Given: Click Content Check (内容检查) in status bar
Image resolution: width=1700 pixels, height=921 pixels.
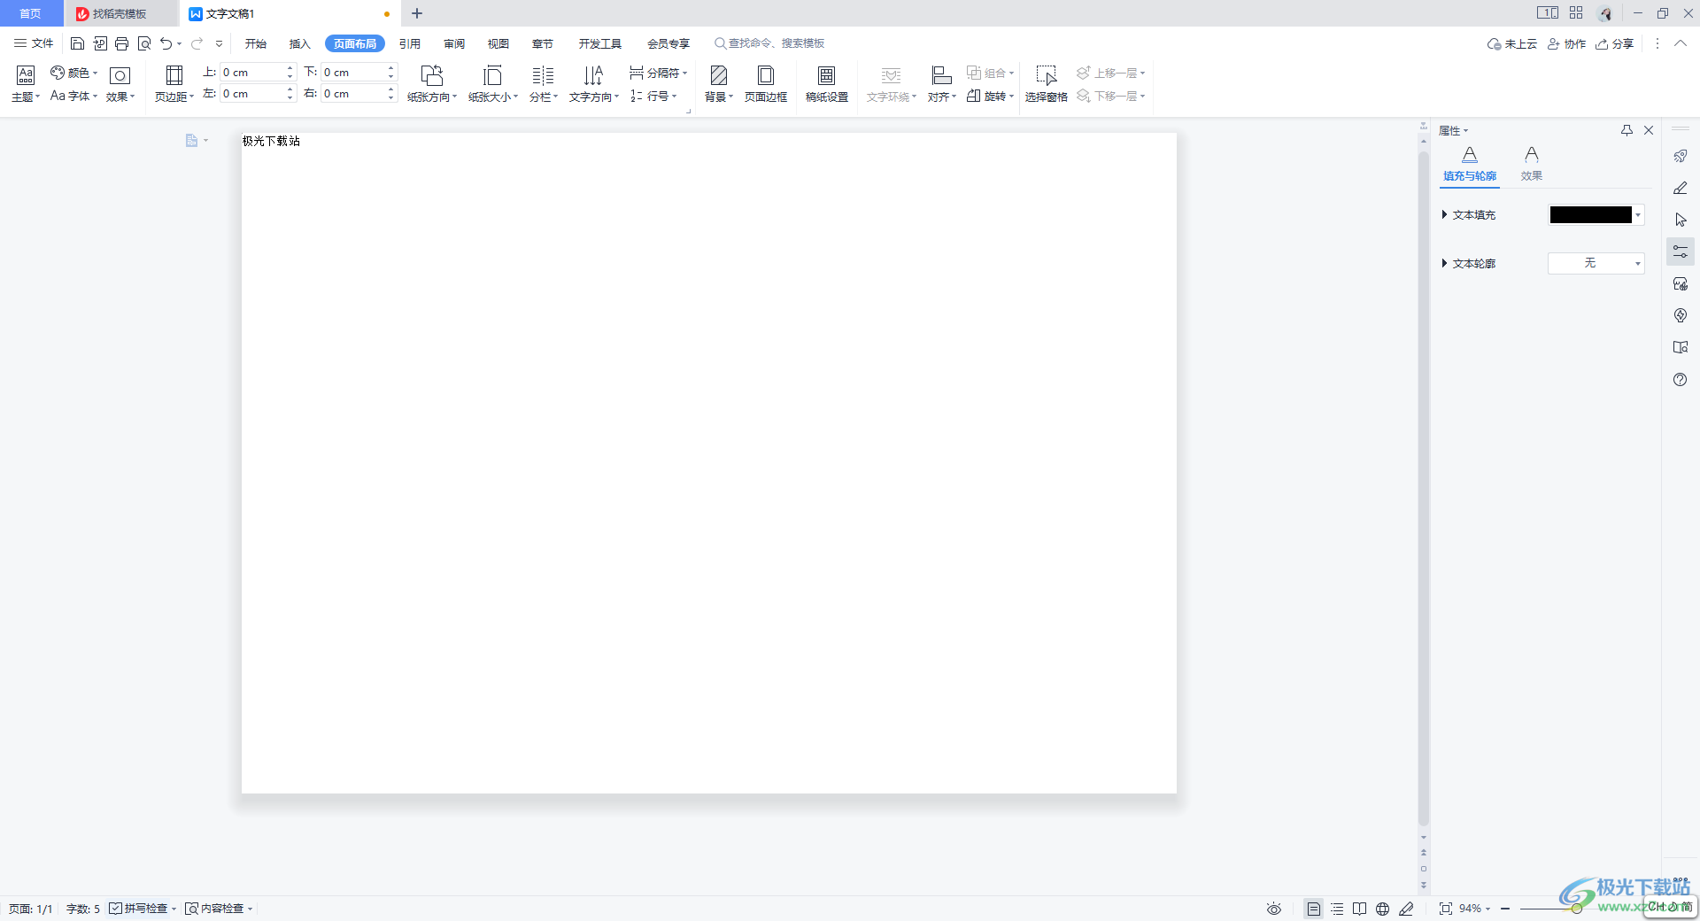Looking at the screenshot, I should pos(219,909).
